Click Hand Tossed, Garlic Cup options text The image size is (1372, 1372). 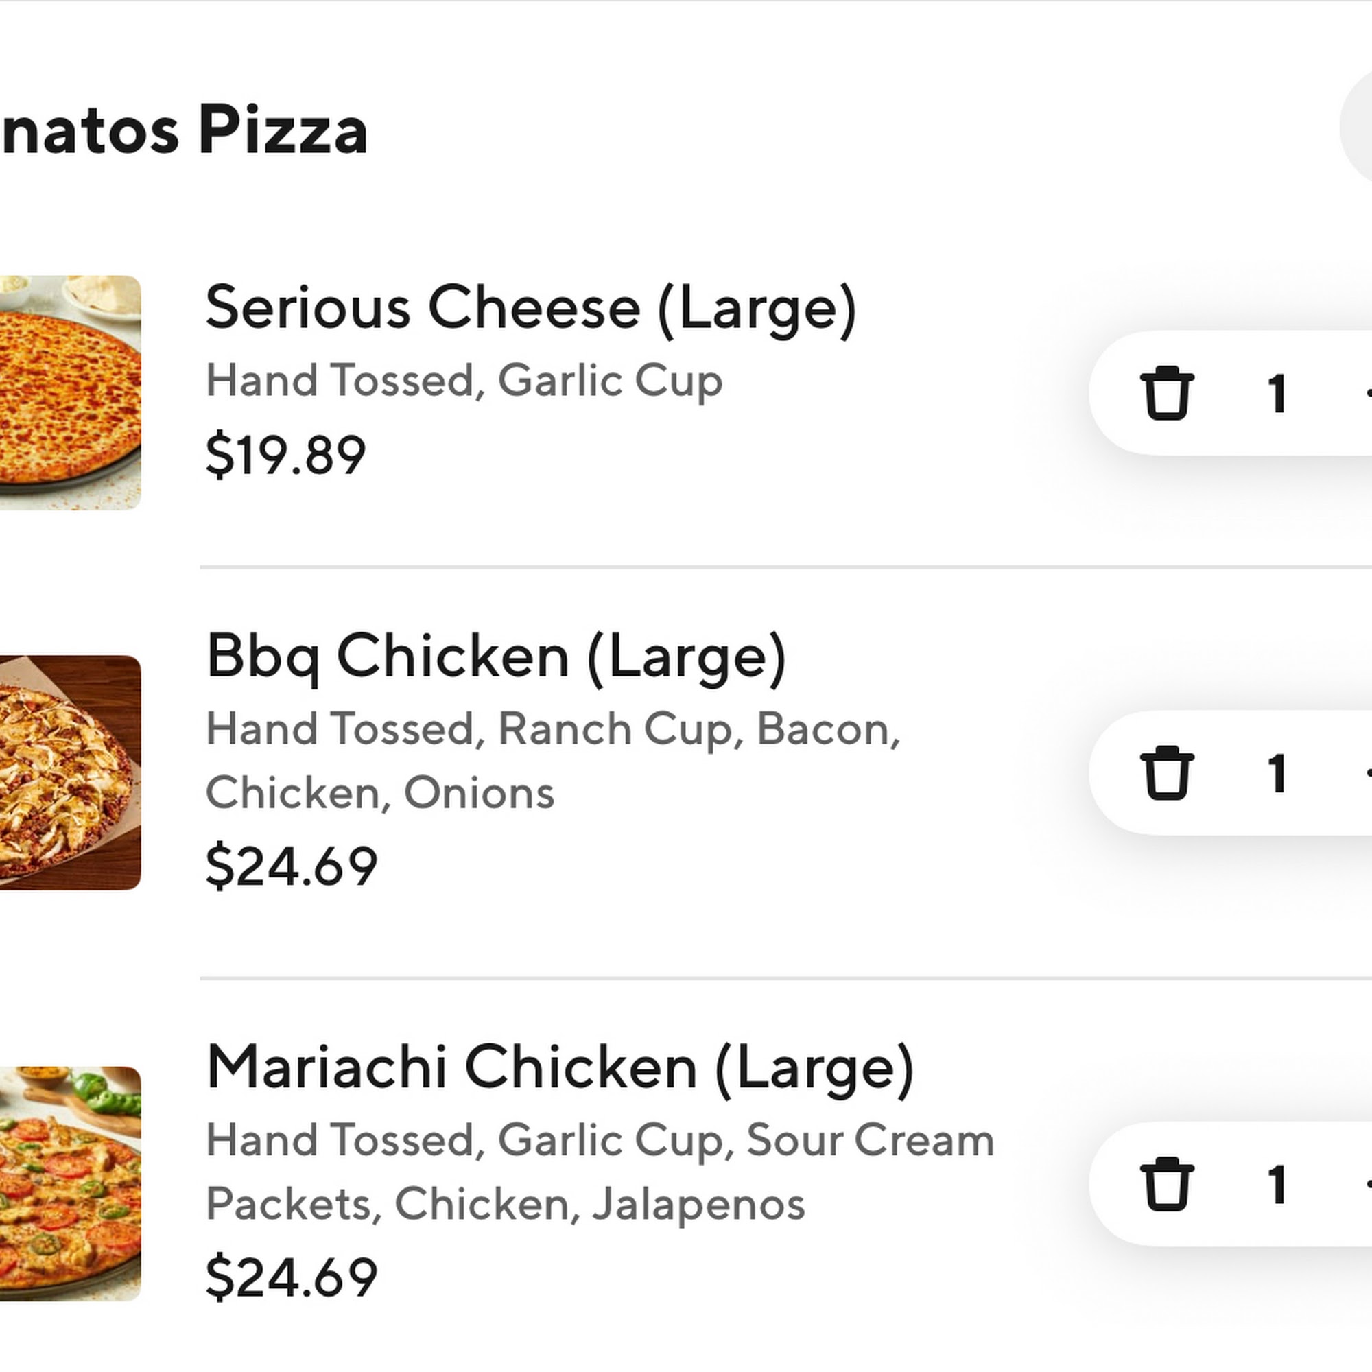coord(464,381)
